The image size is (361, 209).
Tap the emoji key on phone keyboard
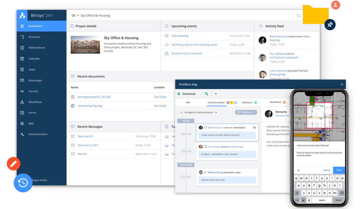pyautogui.click(x=303, y=200)
